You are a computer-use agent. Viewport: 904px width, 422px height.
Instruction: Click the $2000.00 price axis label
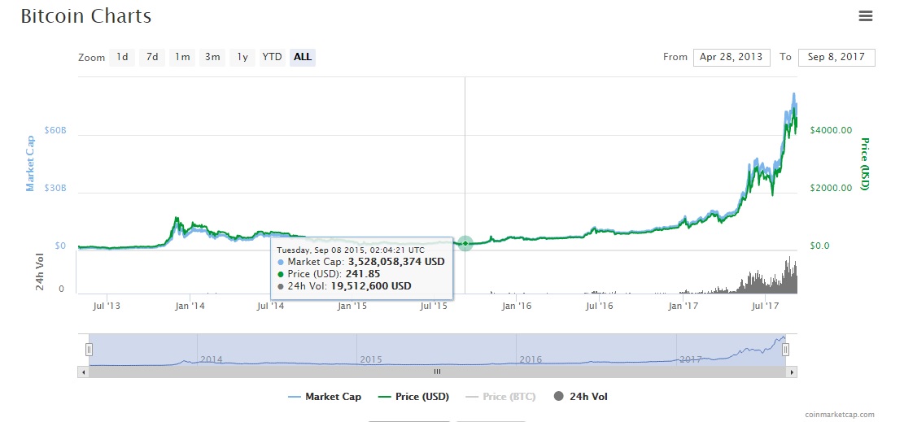pos(831,188)
